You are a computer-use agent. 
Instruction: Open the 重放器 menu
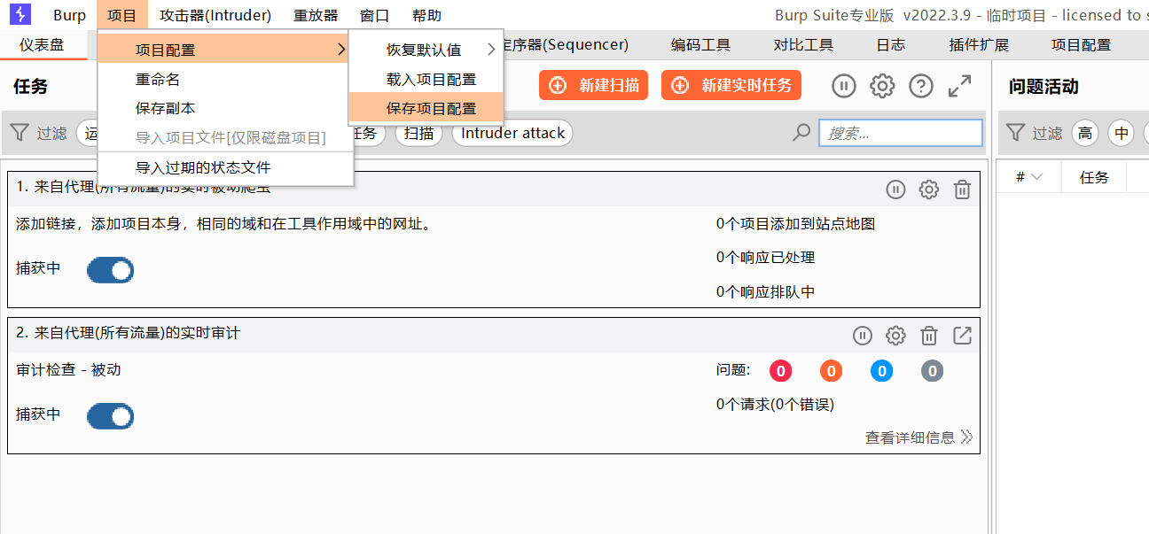316,15
